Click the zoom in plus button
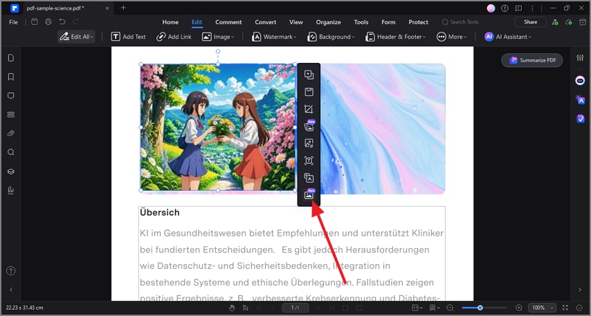This screenshot has height=316, width=591. 519,308
